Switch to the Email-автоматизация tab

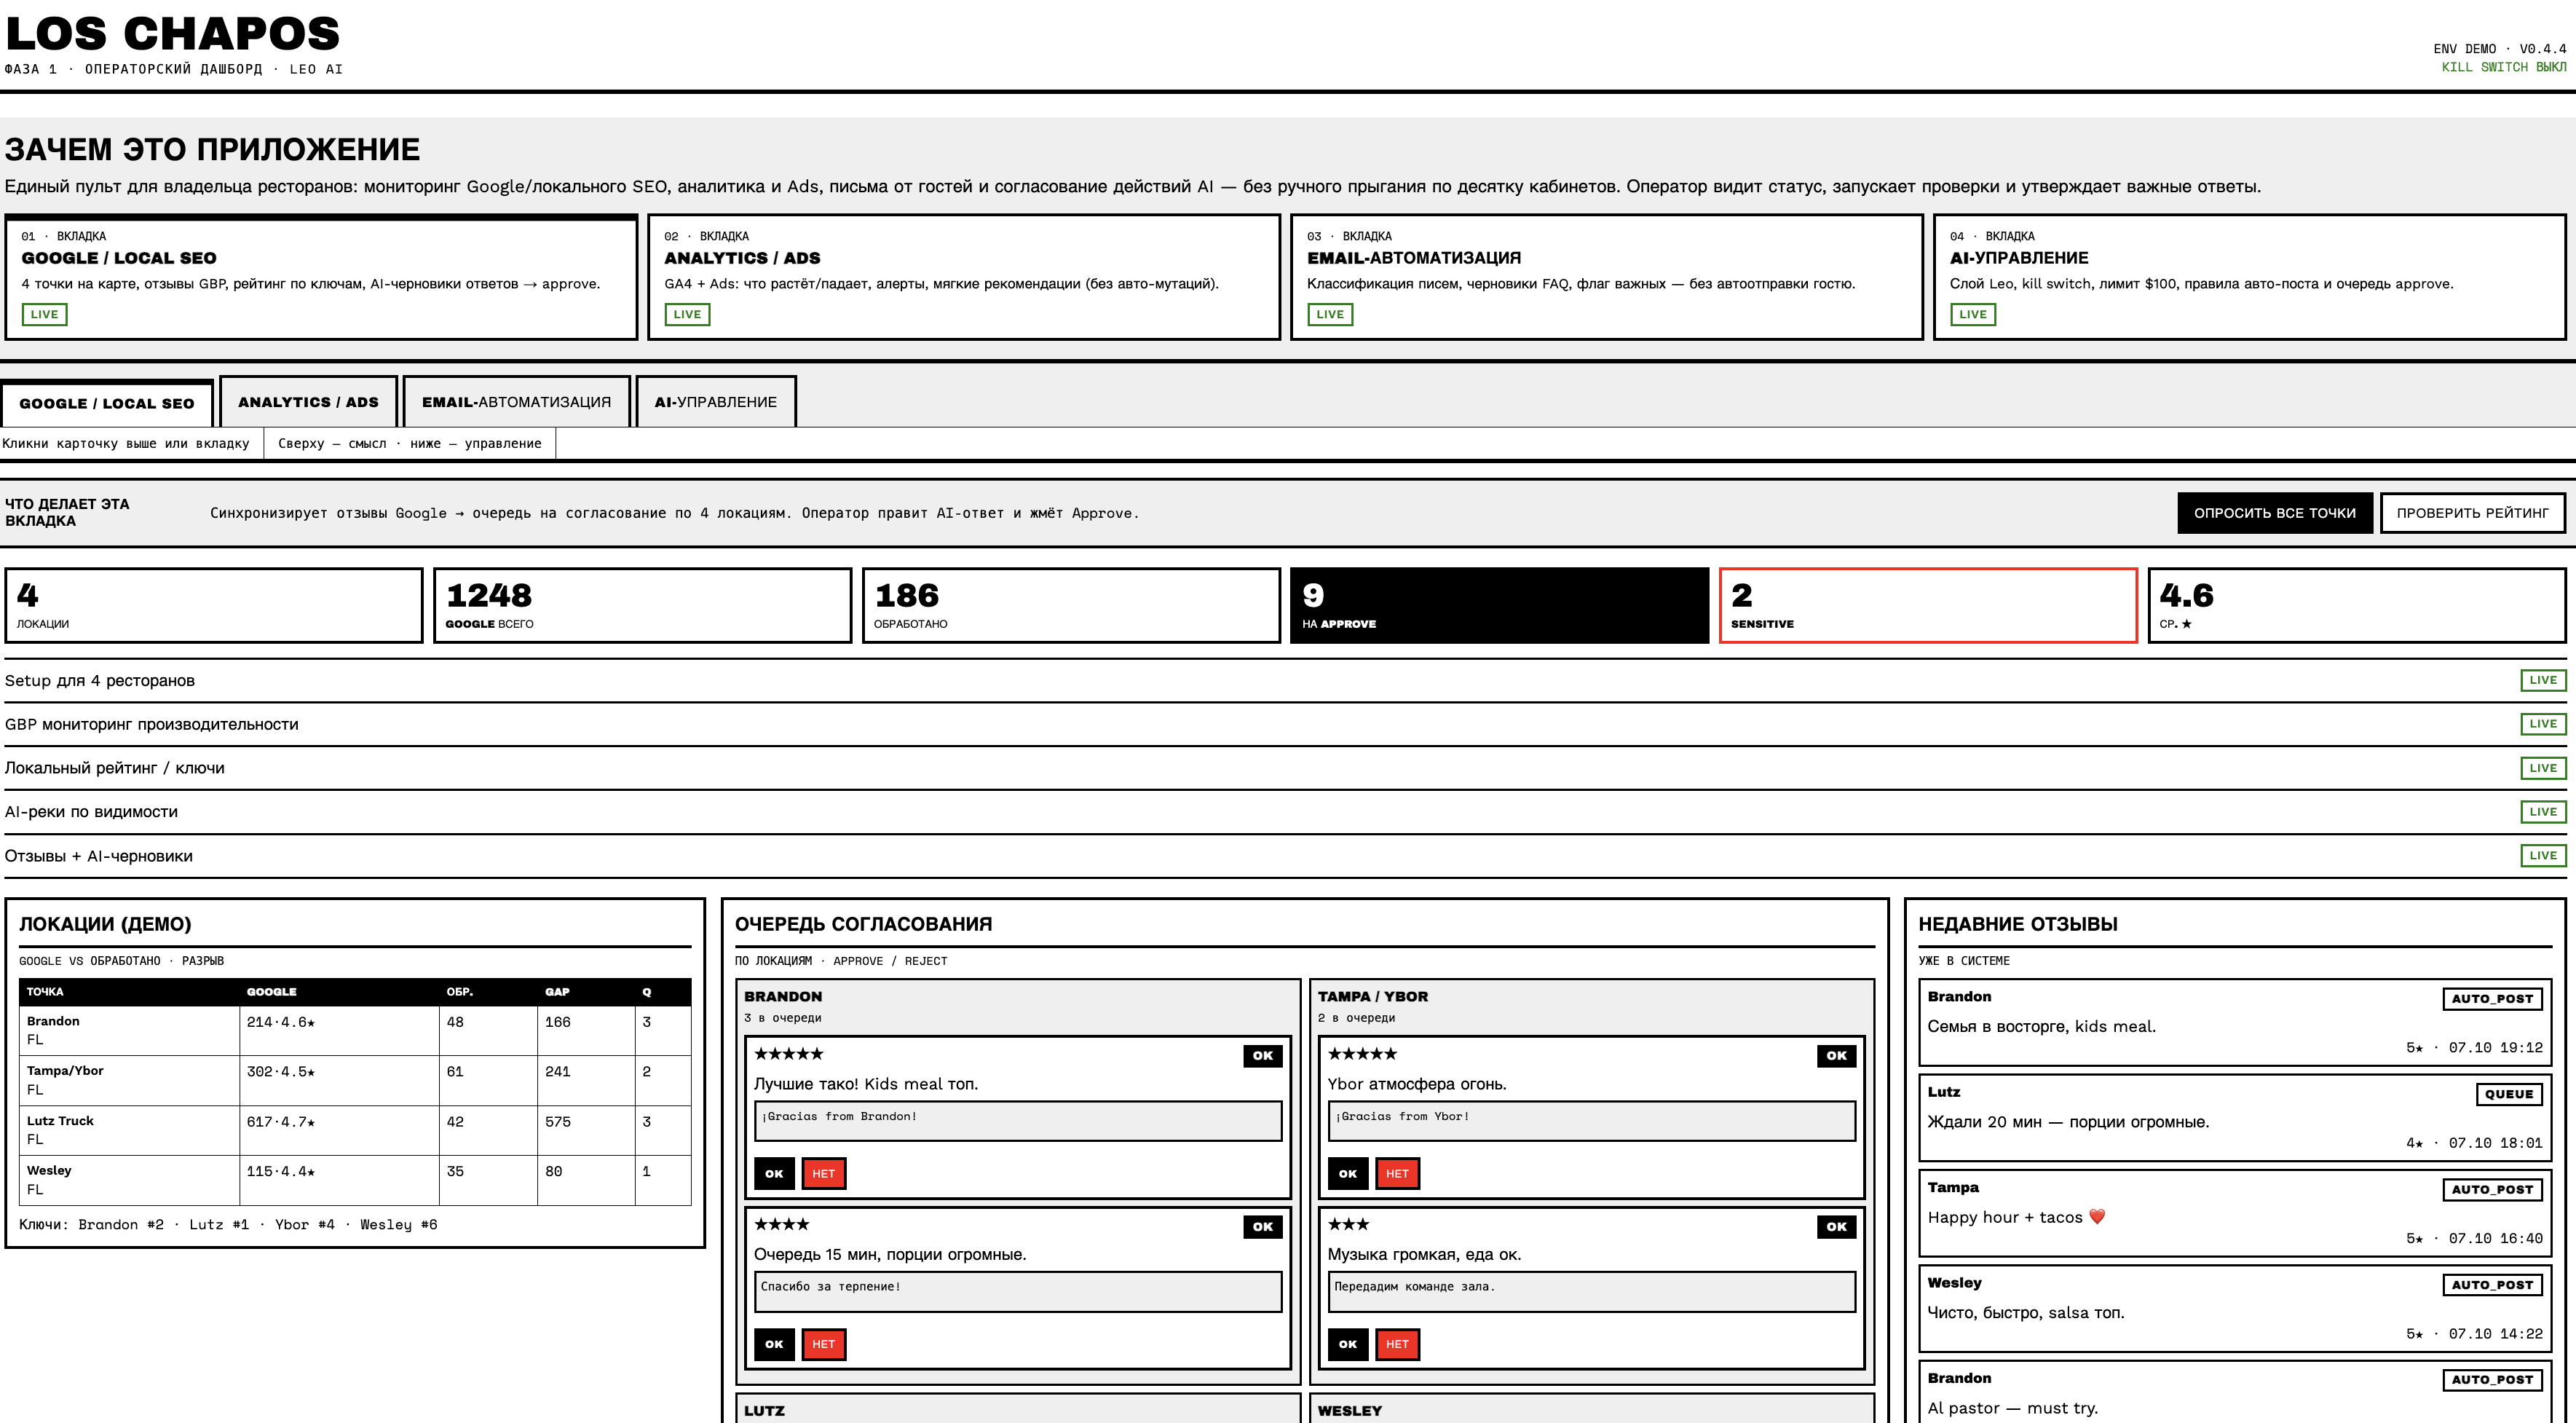(x=516, y=402)
